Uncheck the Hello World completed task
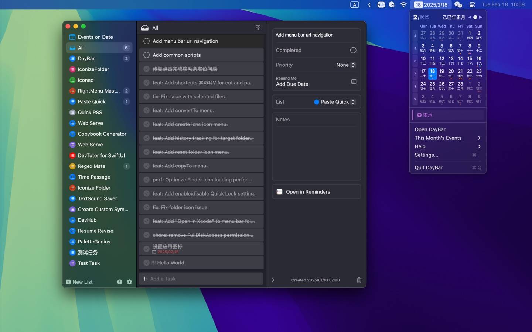This screenshot has height=332, width=532. pos(146,263)
